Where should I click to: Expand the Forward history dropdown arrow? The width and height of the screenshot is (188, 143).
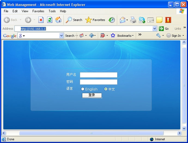34,20
